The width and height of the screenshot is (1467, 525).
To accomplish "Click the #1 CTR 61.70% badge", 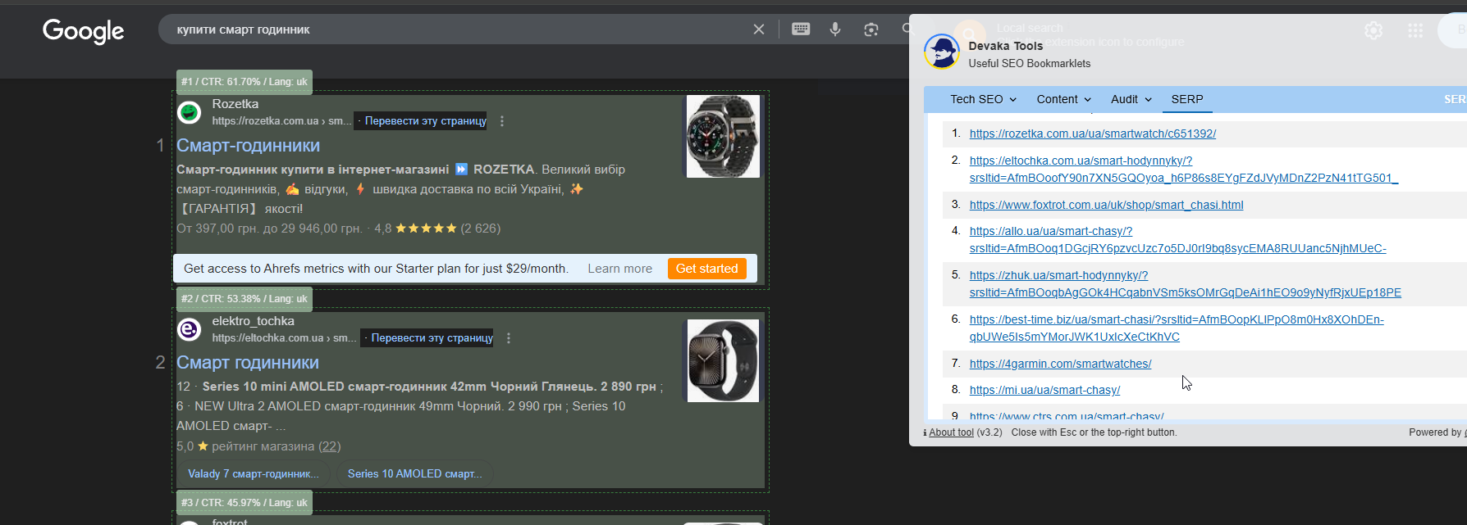I will [x=244, y=82].
